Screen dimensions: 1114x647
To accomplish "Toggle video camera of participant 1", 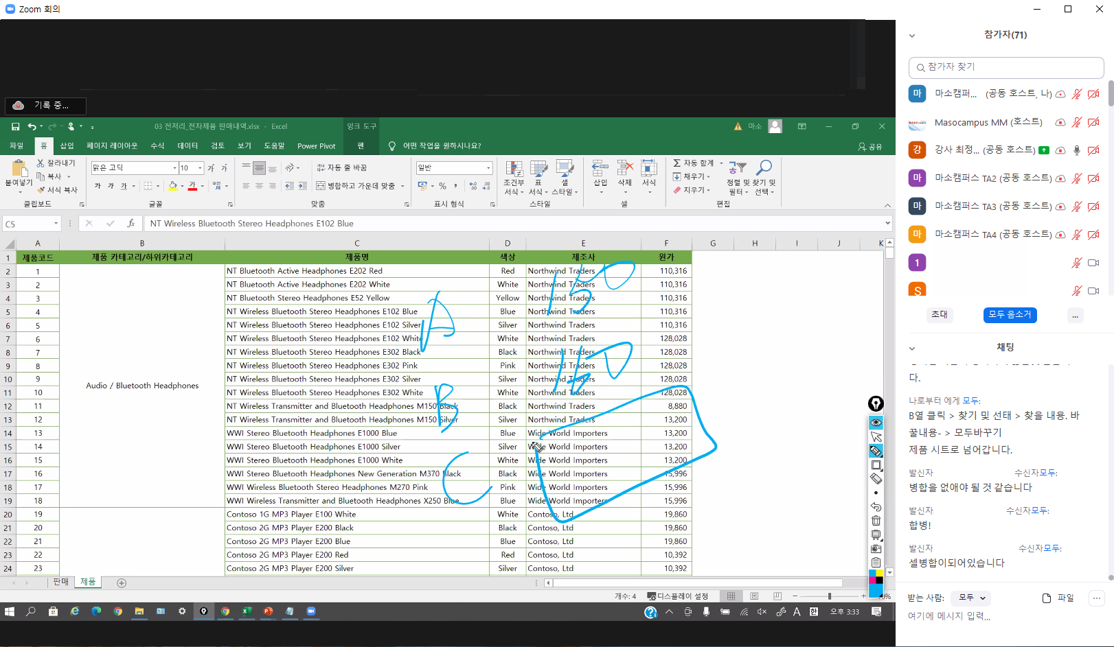I will click(x=1093, y=263).
